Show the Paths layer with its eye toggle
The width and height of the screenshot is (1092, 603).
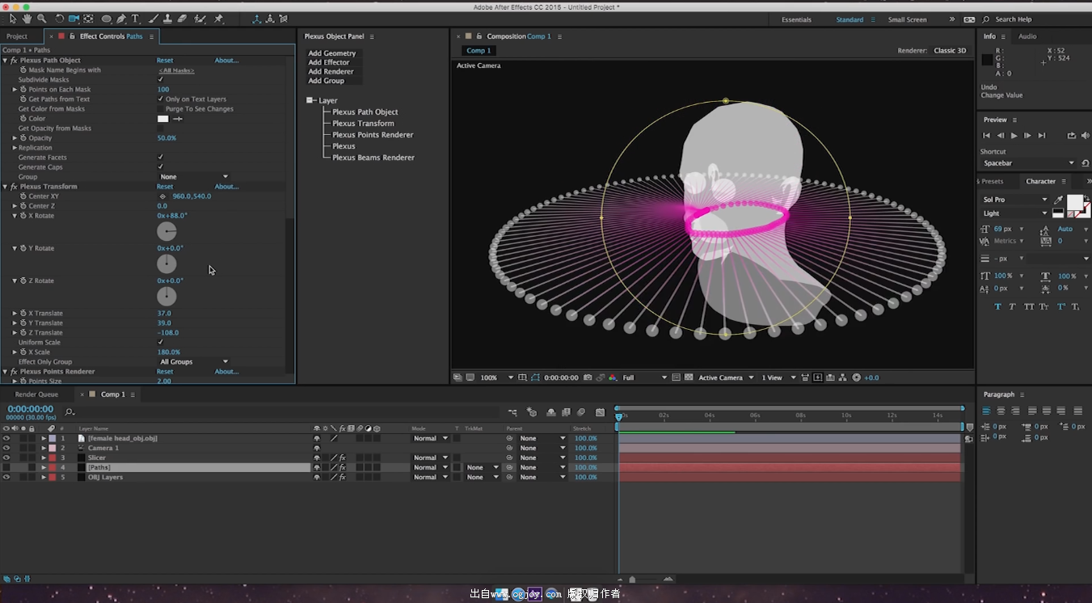coord(6,467)
